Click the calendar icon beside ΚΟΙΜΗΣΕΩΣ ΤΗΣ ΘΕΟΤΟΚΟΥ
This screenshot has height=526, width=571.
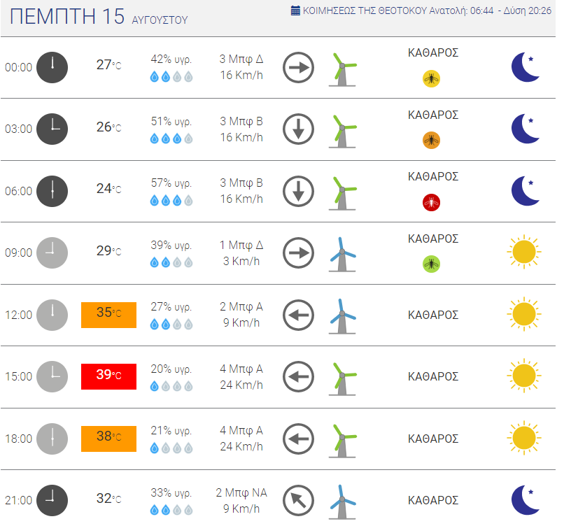pos(295,10)
